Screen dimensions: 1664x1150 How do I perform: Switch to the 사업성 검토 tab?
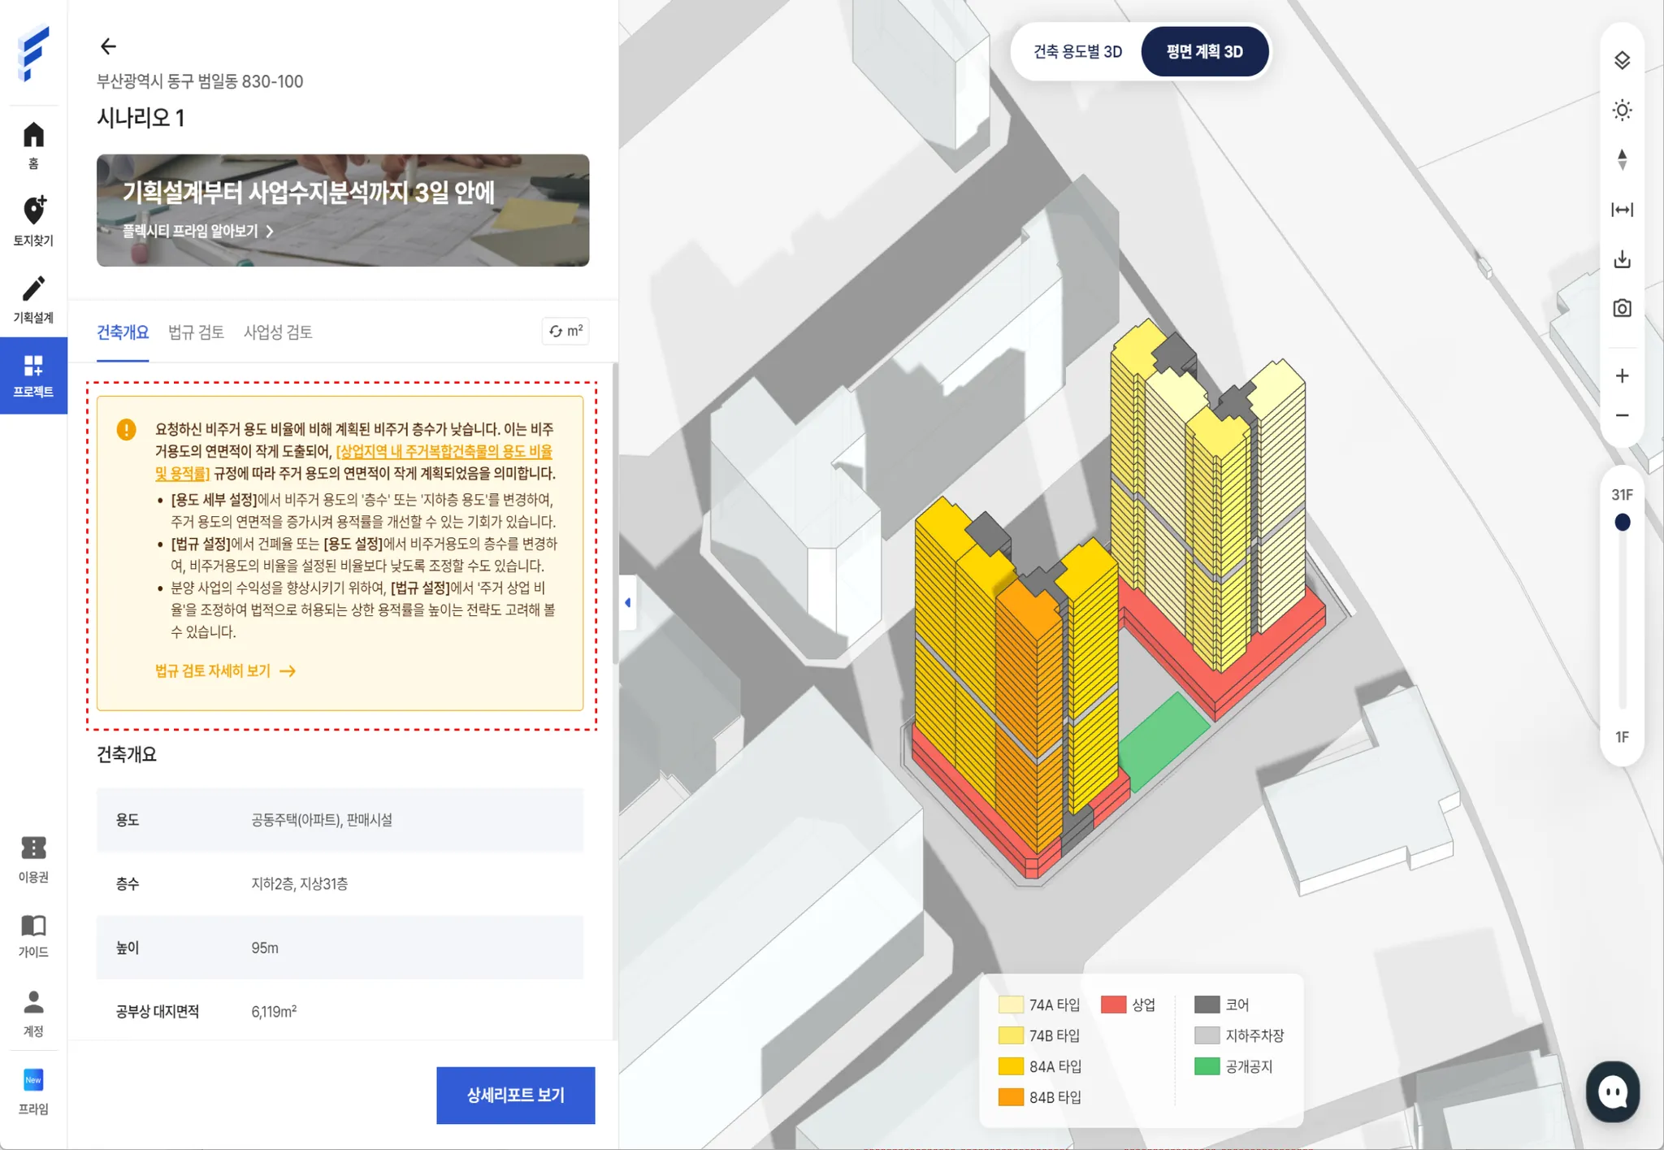tap(278, 332)
